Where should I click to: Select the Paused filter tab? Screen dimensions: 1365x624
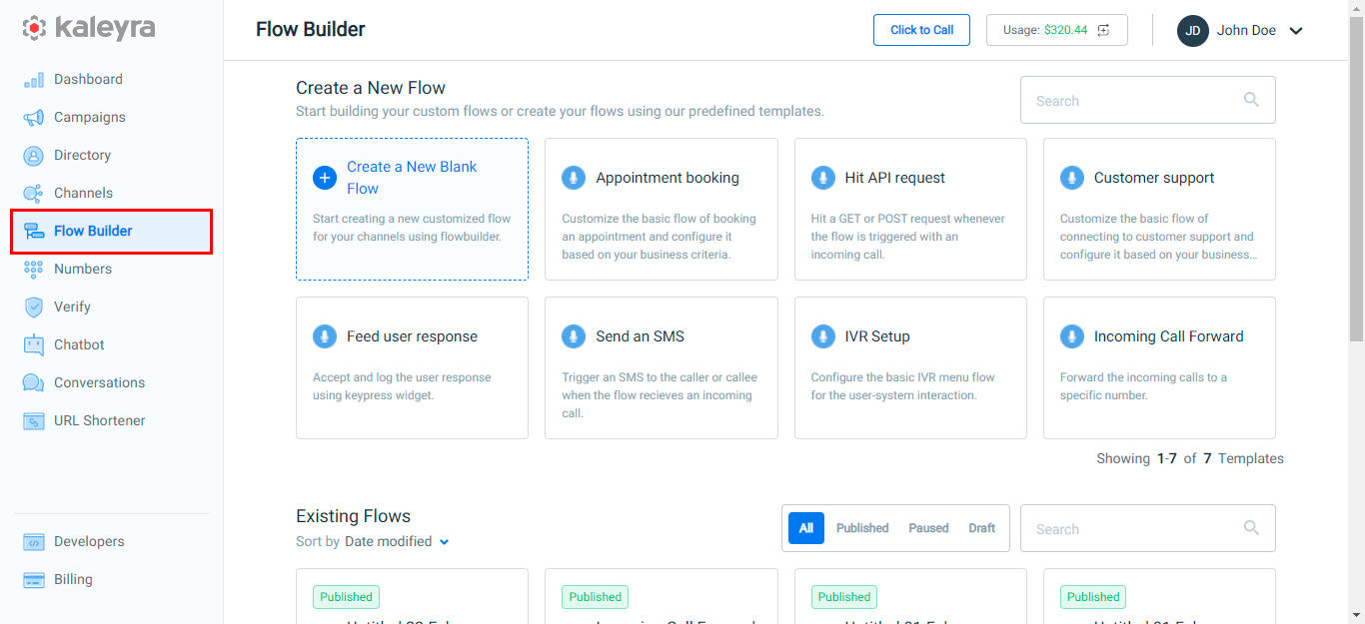(x=928, y=528)
